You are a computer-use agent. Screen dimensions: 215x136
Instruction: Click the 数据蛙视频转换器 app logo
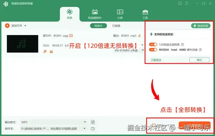pos(6,4)
